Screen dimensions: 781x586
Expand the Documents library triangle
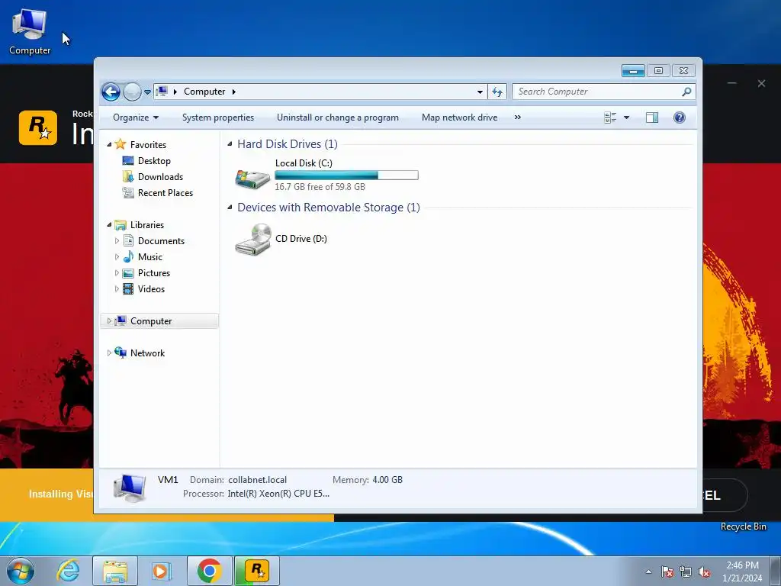tap(117, 240)
